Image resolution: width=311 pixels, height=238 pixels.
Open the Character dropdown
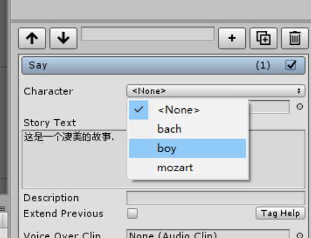coord(216,91)
